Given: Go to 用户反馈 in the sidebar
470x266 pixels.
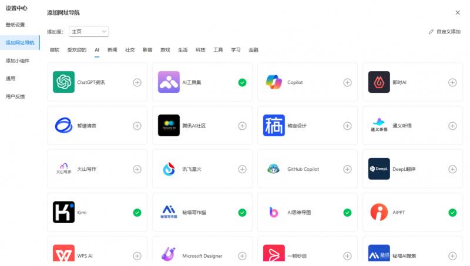Looking at the screenshot, I should click(16, 96).
